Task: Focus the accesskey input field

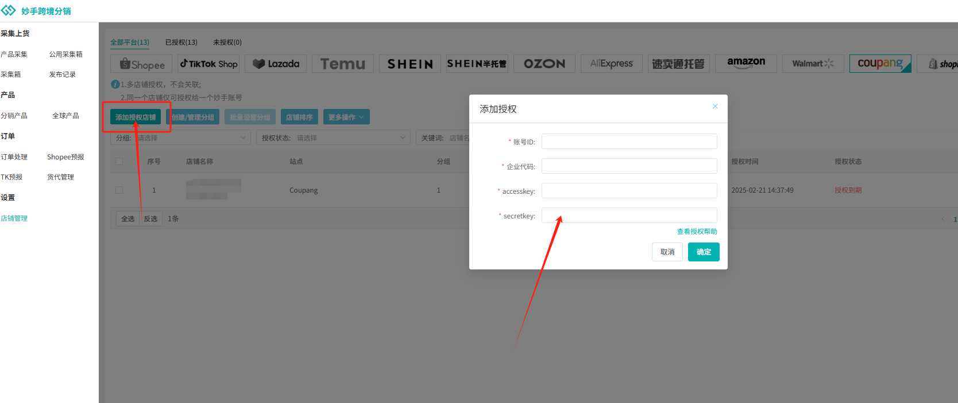Action: [629, 191]
